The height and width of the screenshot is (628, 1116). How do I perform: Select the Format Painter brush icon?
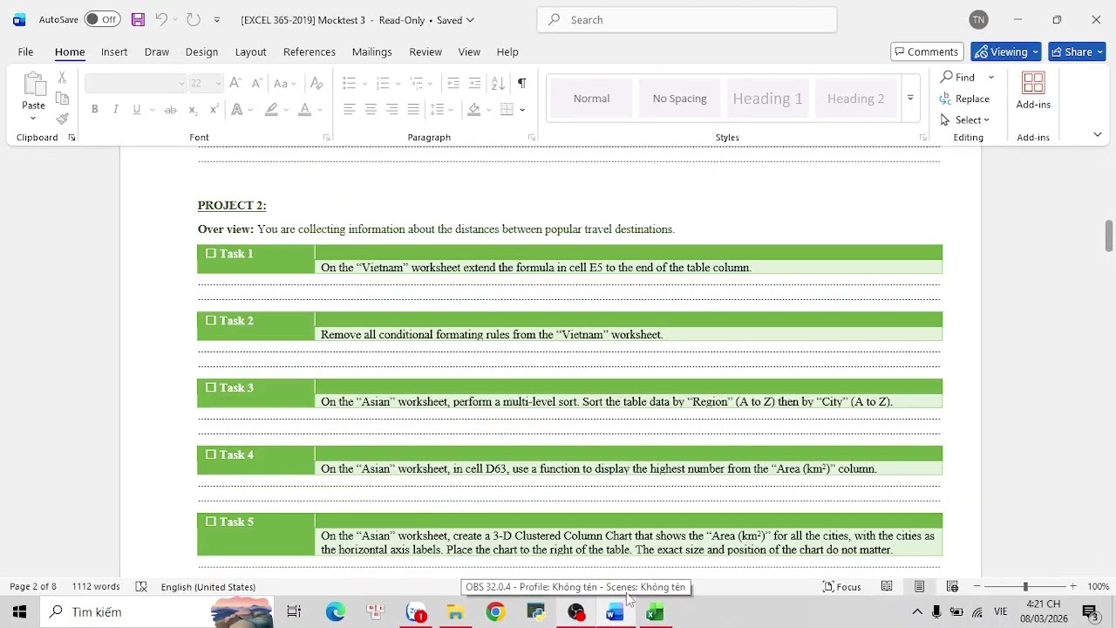click(62, 119)
